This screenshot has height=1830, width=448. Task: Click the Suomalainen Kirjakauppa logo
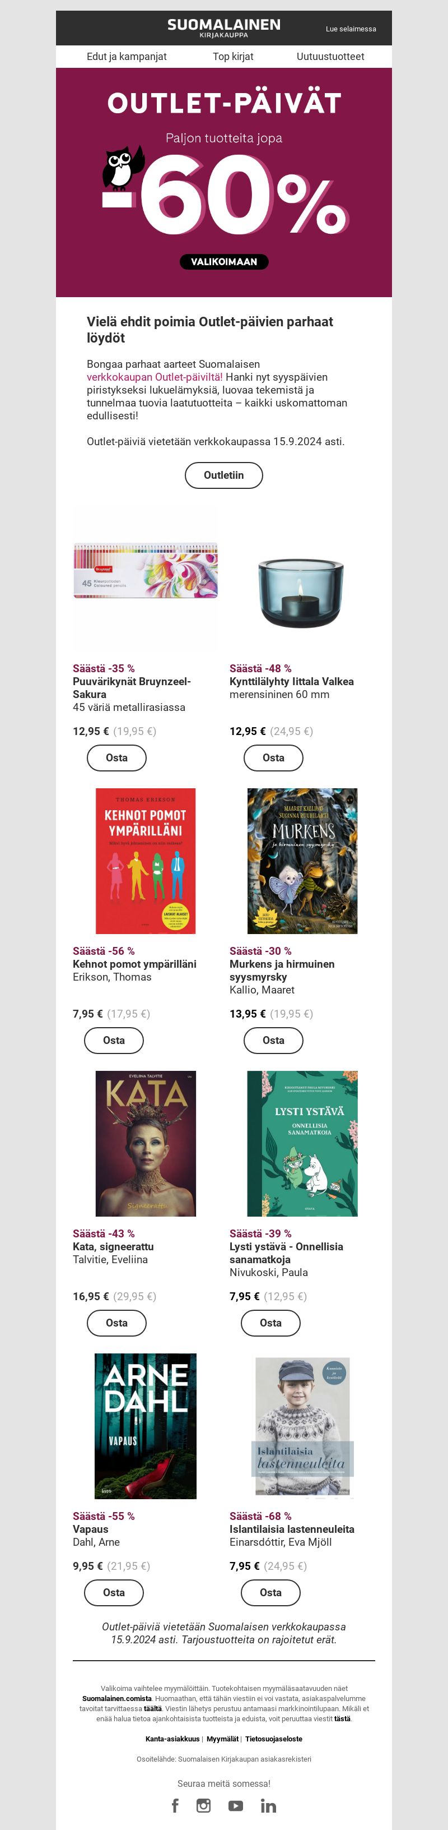tap(223, 27)
